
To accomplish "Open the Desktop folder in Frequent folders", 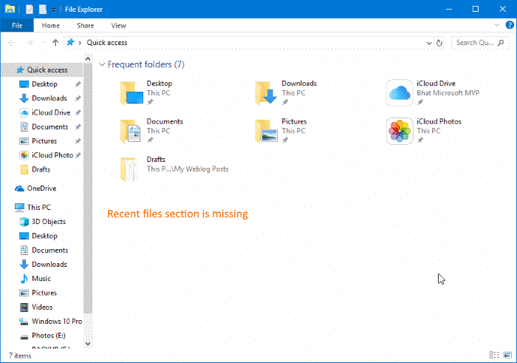I will (x=147, y=92).
